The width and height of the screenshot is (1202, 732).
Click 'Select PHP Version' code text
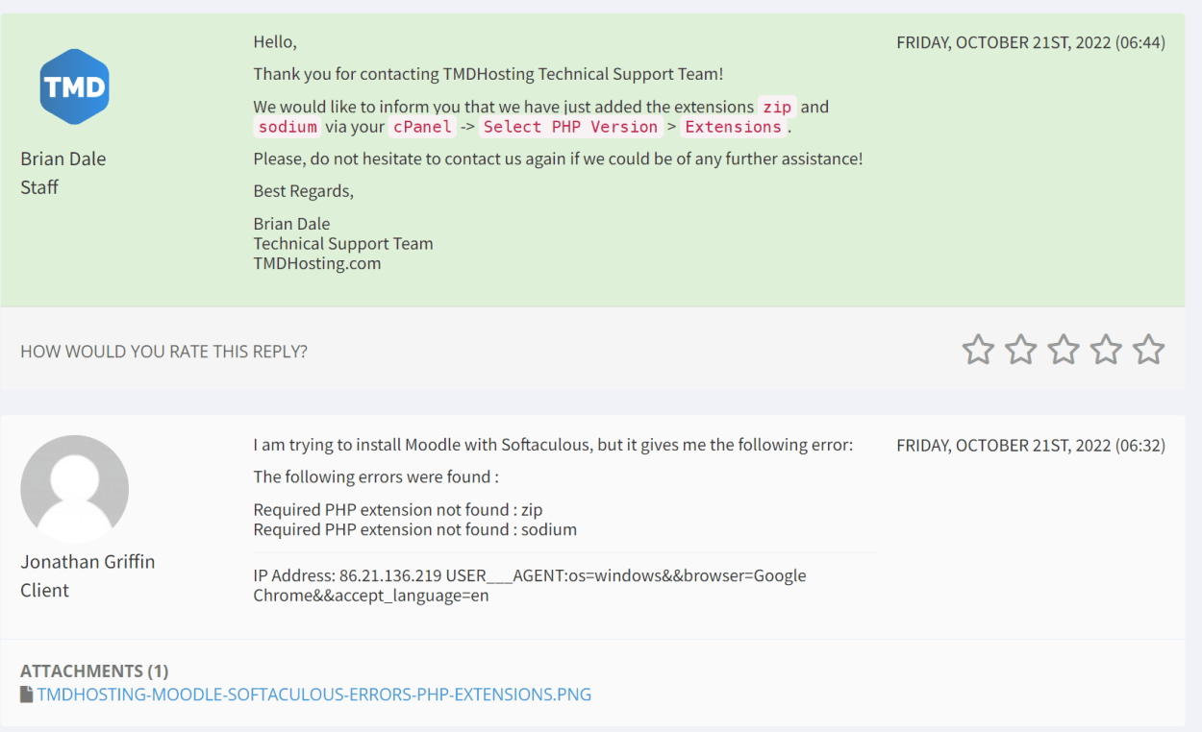571,127
